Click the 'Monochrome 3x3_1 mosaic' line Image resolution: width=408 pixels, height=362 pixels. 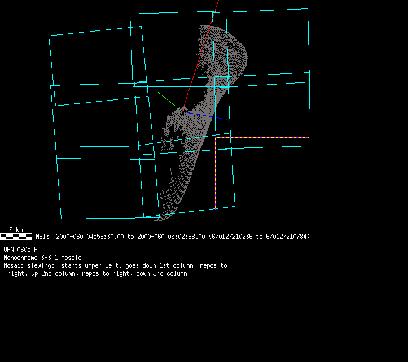click(42, 258)
